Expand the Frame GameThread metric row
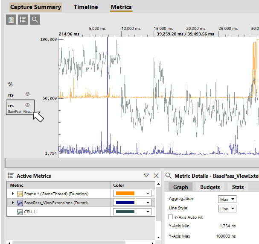Screen dimensions: 259x244 (13, 194)
